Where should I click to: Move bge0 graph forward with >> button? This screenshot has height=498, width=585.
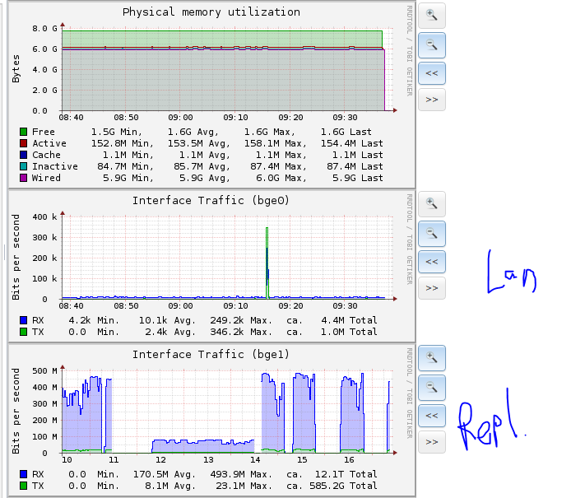coord(432,288)
